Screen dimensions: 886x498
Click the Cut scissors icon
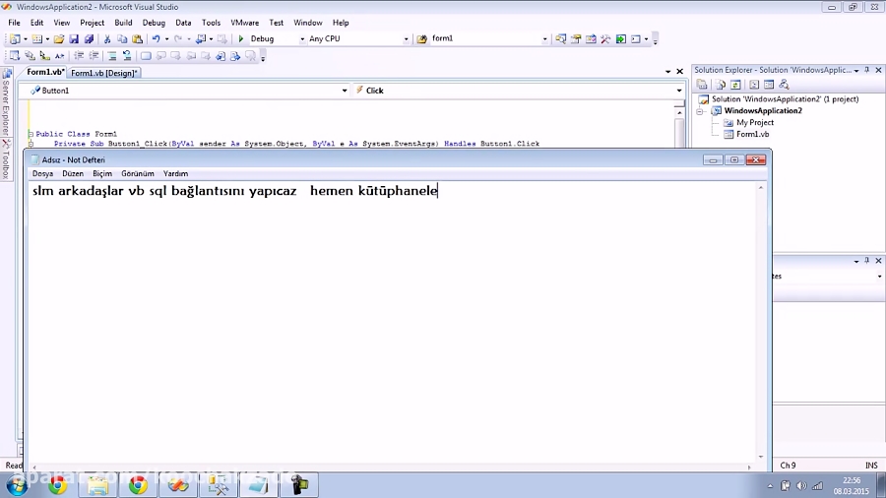(x=106, y=39)
